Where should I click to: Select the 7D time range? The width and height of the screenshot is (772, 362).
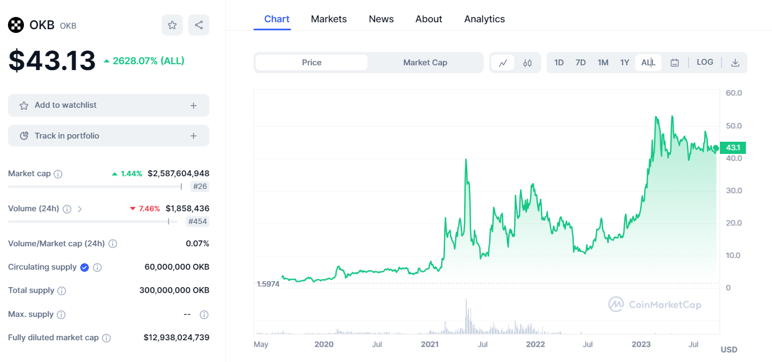[581, 63]
